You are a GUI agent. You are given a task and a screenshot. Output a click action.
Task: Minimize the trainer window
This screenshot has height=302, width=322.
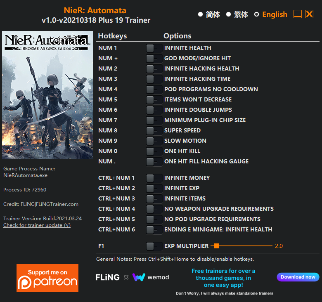click(x=298, y=14)
